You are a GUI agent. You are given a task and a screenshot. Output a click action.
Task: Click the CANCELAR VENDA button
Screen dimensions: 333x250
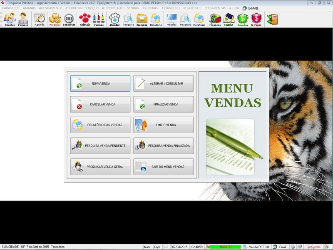(x=100, y=104)
